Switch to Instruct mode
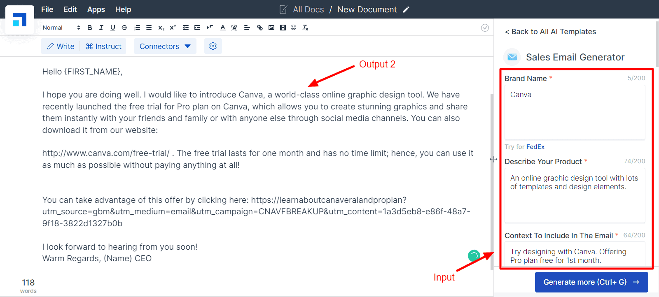This screenshot has height=297, width=659. point(103,46)
